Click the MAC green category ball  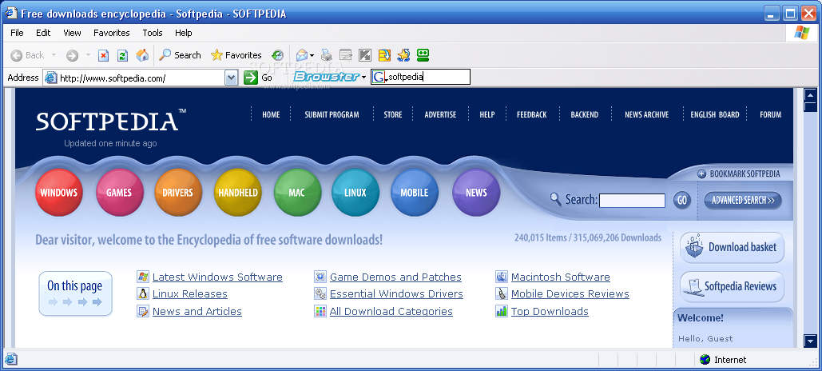(296, 193)
